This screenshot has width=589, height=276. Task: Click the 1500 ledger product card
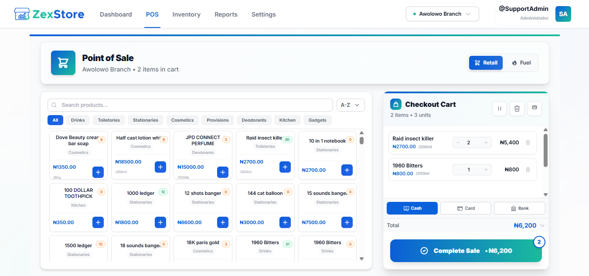pos(78,249)
